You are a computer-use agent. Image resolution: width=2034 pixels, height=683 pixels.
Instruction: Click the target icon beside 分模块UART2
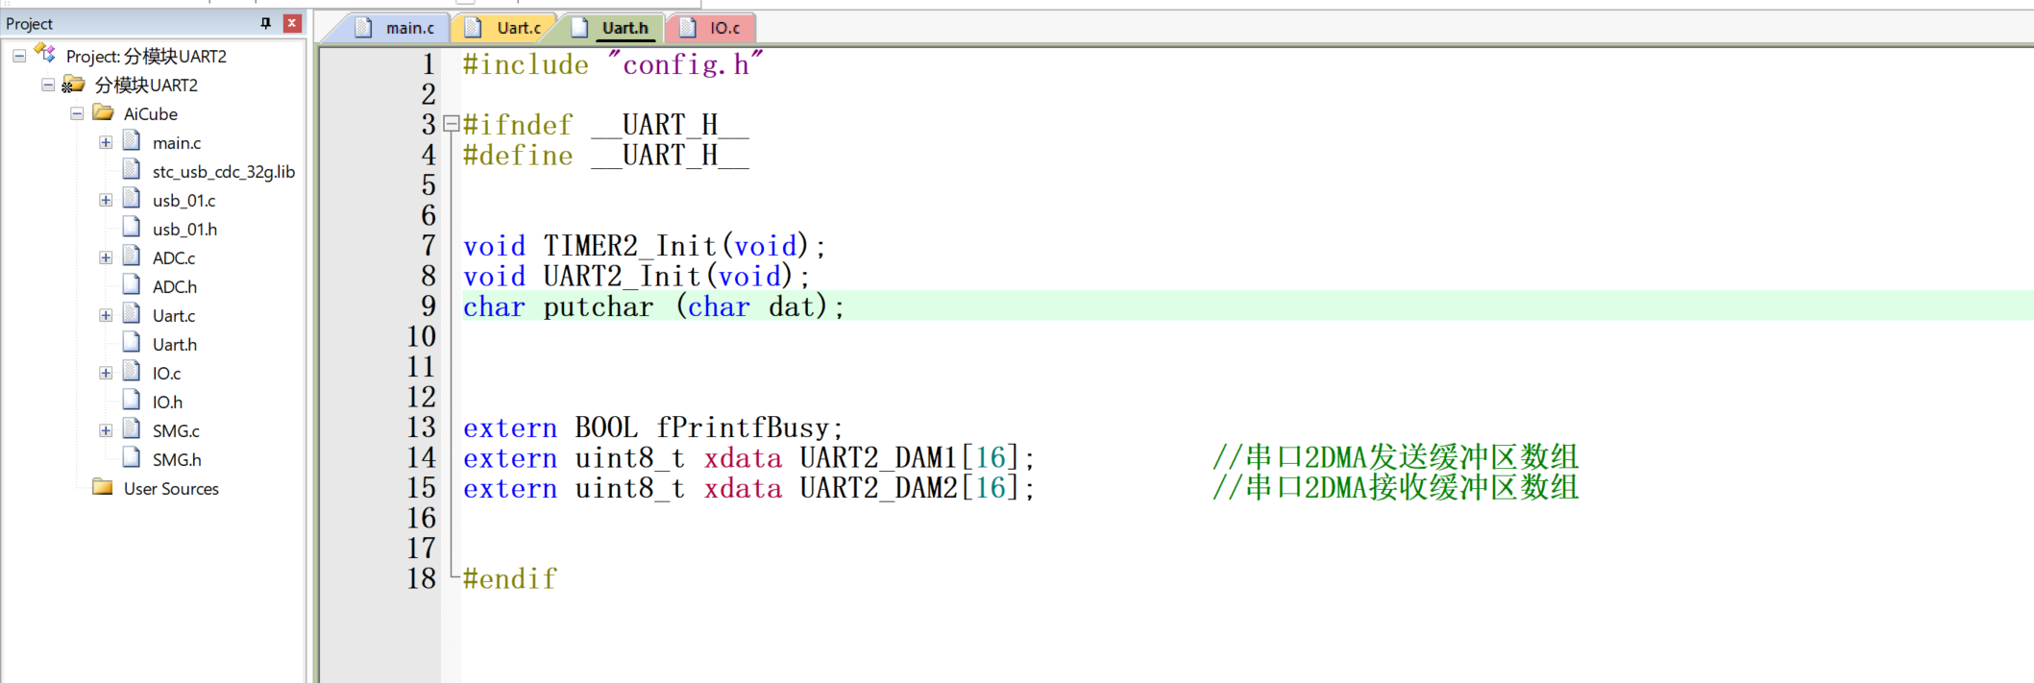(73, 85)
